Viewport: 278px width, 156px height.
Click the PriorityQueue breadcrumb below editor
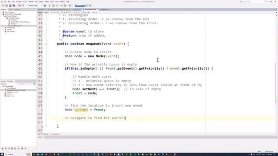click(44, 134)
